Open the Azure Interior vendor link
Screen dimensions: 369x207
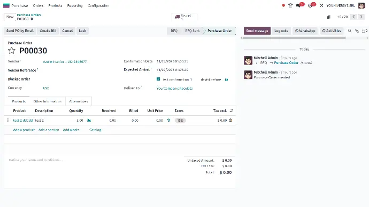[x=65, y=62]
